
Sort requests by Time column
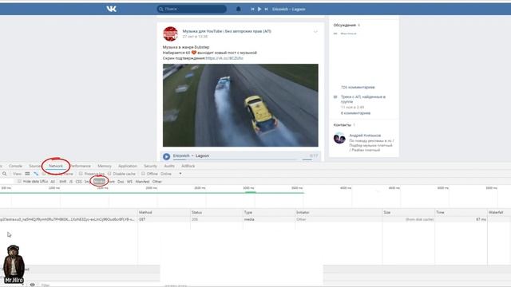pyautogui.click(x=461, y=213)
